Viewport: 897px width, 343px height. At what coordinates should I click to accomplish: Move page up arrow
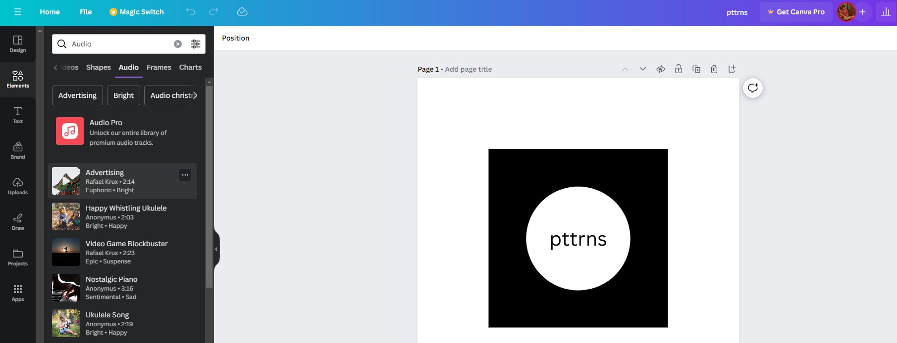click(x=625, y=69)
